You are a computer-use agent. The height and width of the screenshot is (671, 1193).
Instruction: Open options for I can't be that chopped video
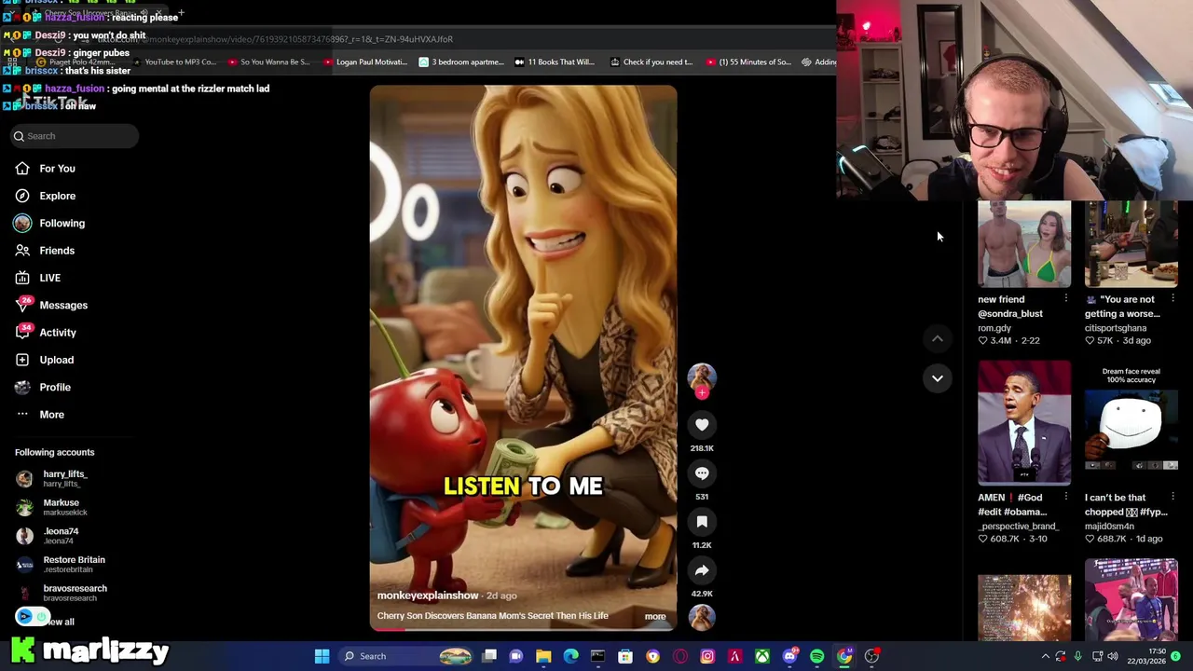(x=1172, y=498)
